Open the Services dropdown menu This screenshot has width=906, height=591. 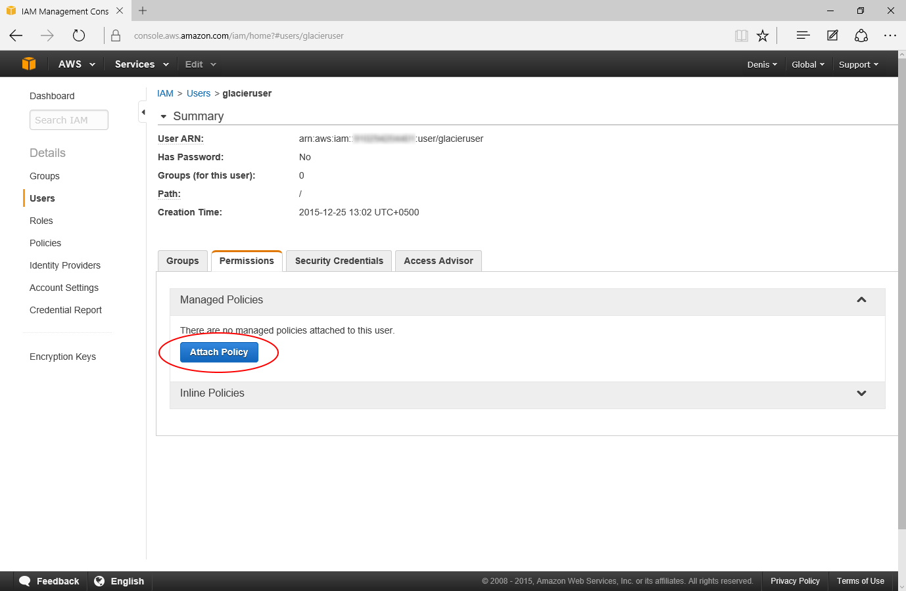tap(142, 64)
